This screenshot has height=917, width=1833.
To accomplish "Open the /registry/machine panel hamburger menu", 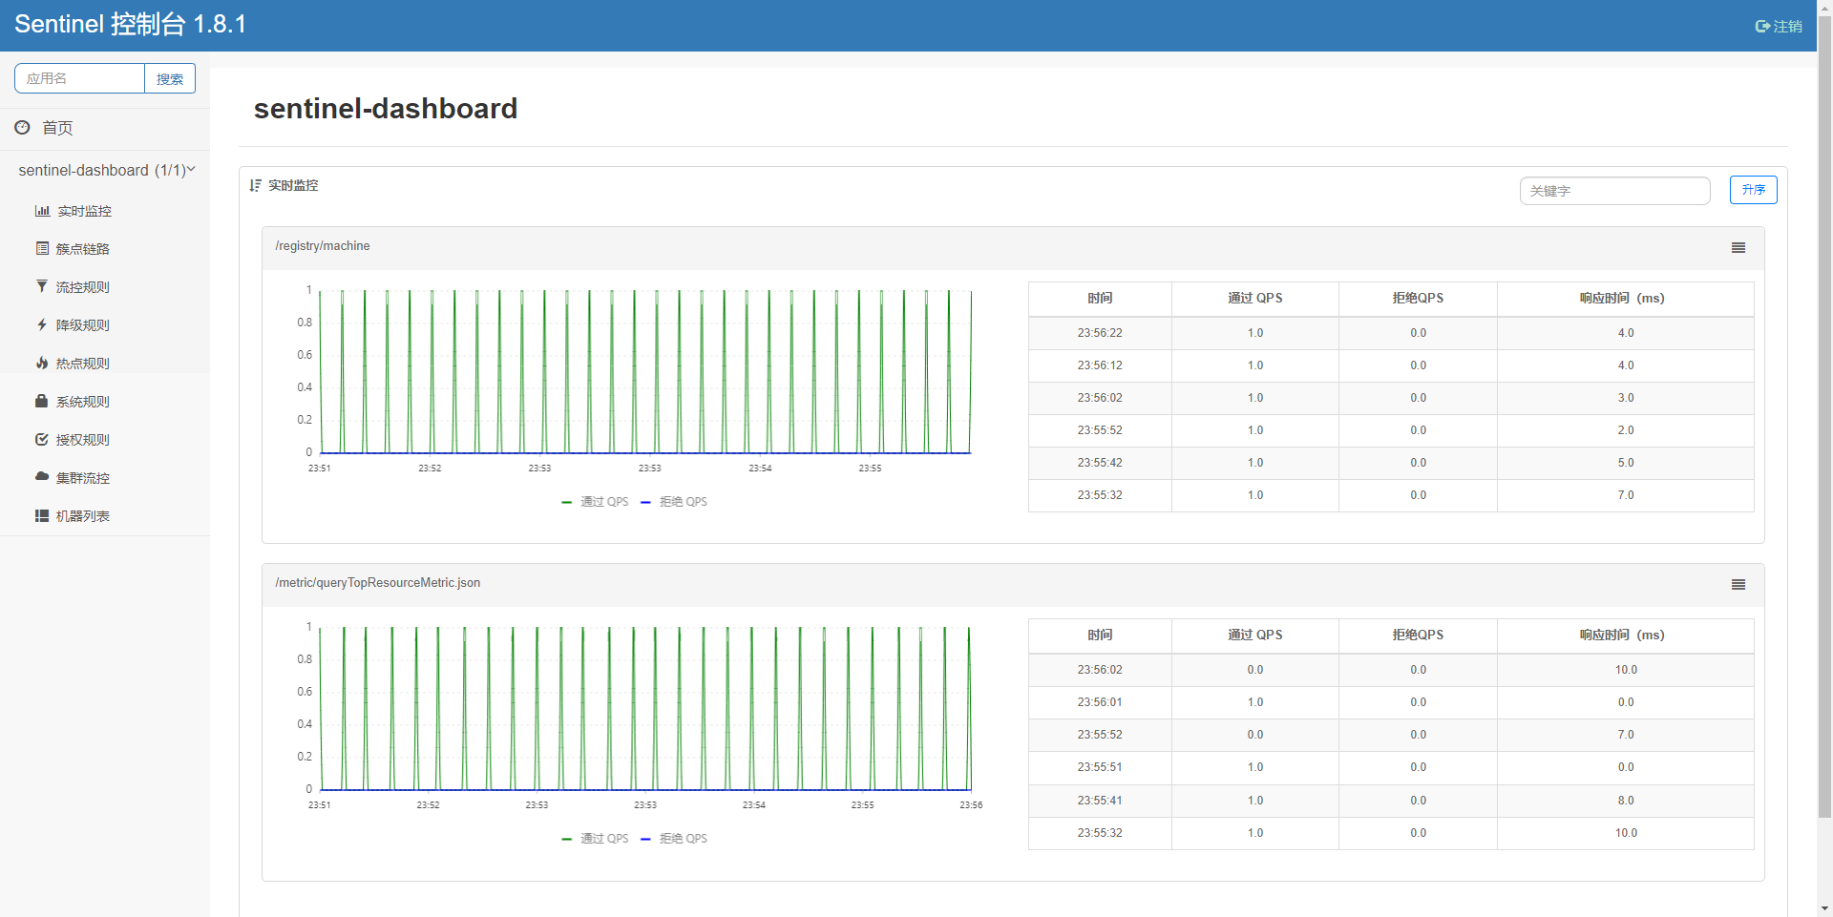I will 1738,247.
